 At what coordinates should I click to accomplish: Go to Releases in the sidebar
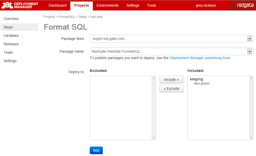[x=11, y=44]
